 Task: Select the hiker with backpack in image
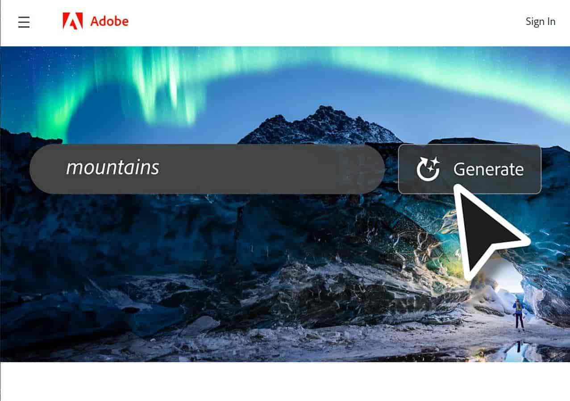(x=519, y=314)
